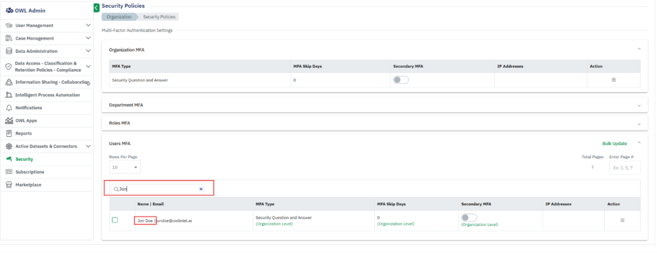
Task: Toggle Secondary MFA for Organization
Action: pyautogui.click(x=400, y=80)
